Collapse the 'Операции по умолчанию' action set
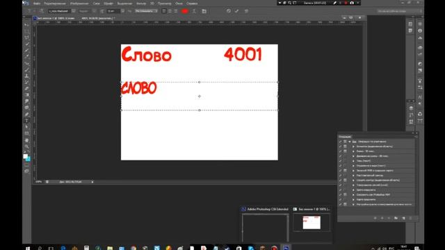 click(x=350, y=142)
